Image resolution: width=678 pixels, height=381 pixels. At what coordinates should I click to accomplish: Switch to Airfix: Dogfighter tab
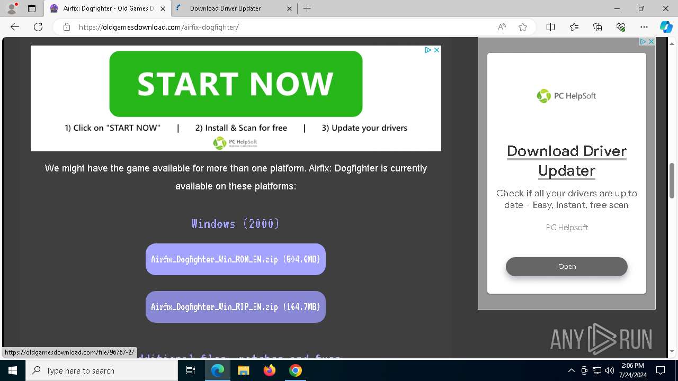coord(108,8)
